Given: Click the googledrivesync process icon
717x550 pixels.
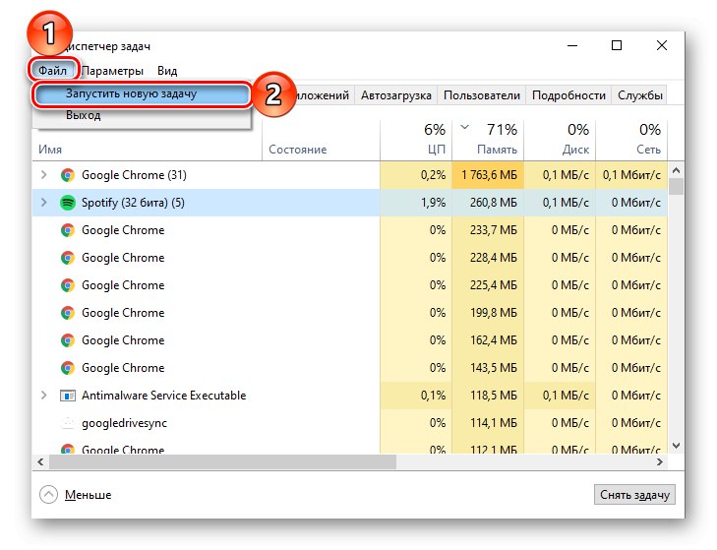Looking at the screenshot, I should (68, 423).
